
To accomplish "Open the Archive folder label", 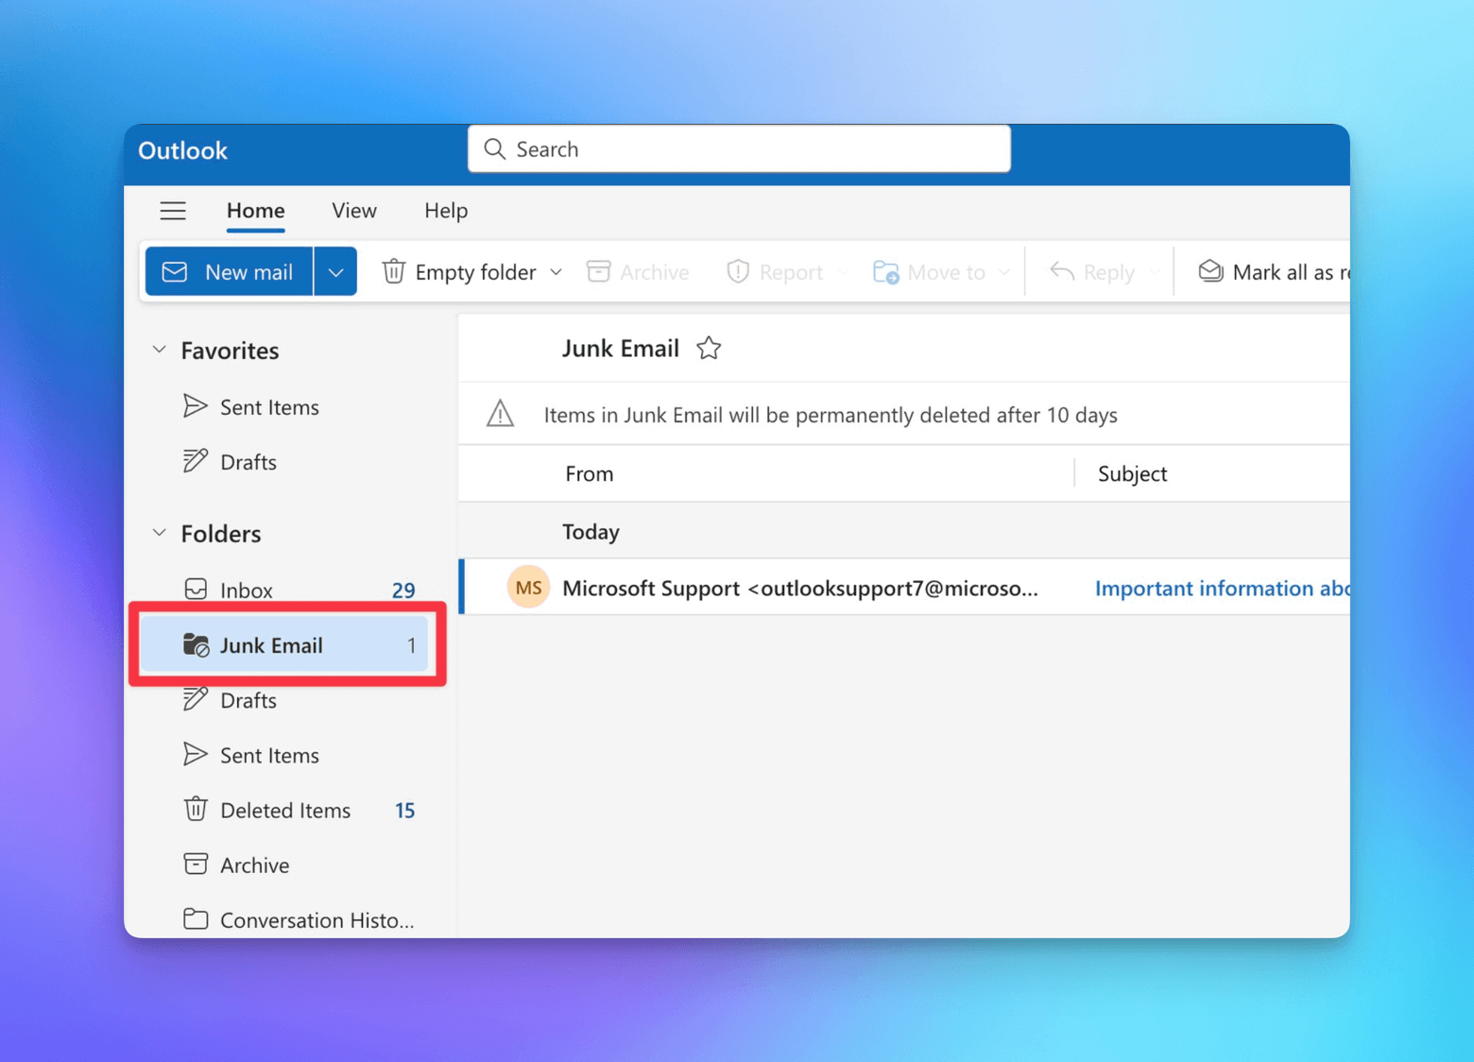I will click(255, 865).
